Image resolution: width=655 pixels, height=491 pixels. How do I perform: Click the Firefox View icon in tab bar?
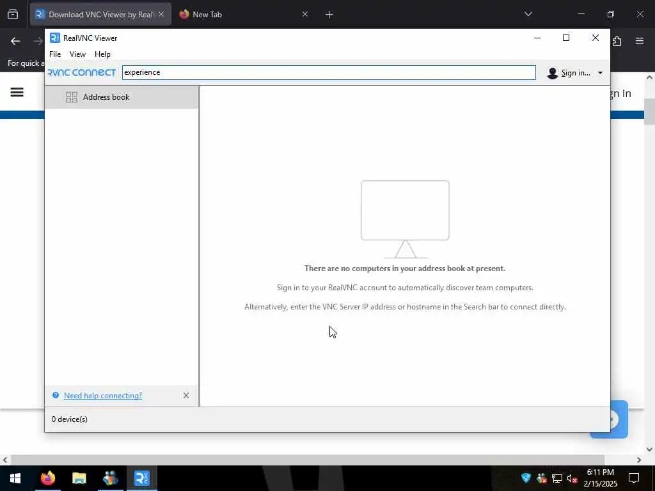(13, 14)
